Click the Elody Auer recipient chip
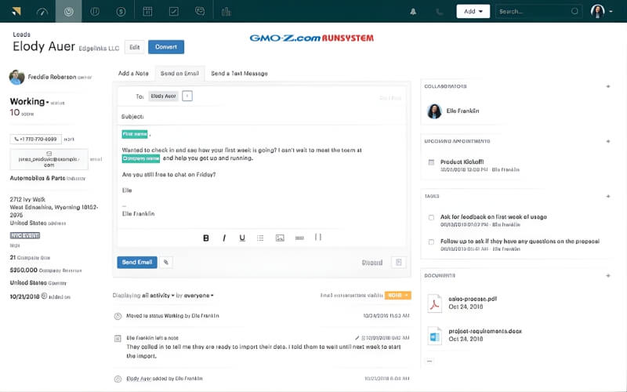This screenshot has width=627, height=392. (x=163, y=96)
